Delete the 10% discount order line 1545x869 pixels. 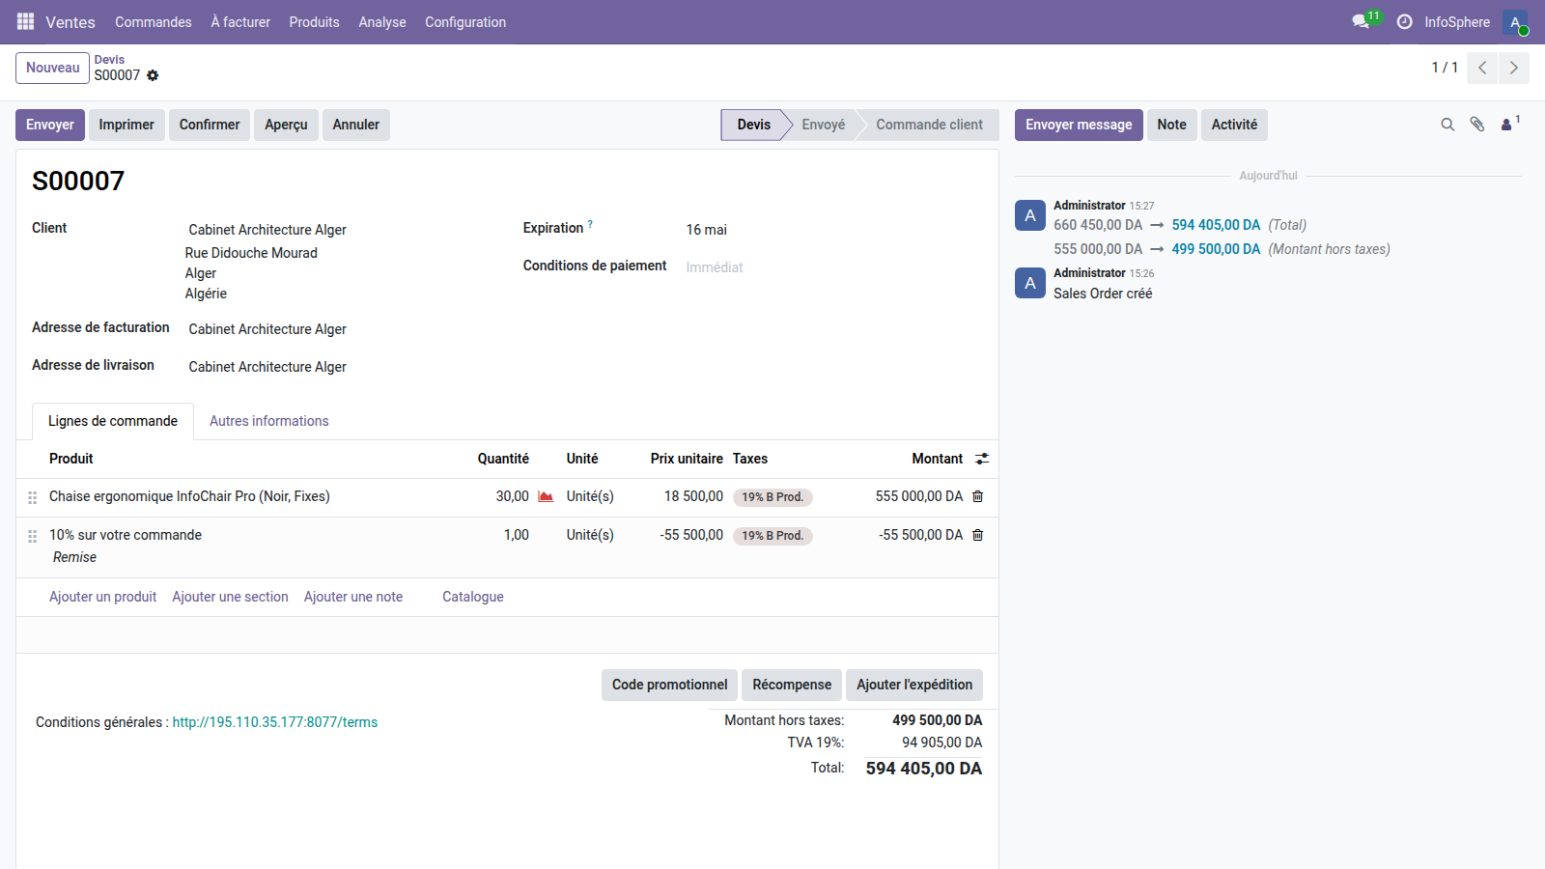click(977, 535)
